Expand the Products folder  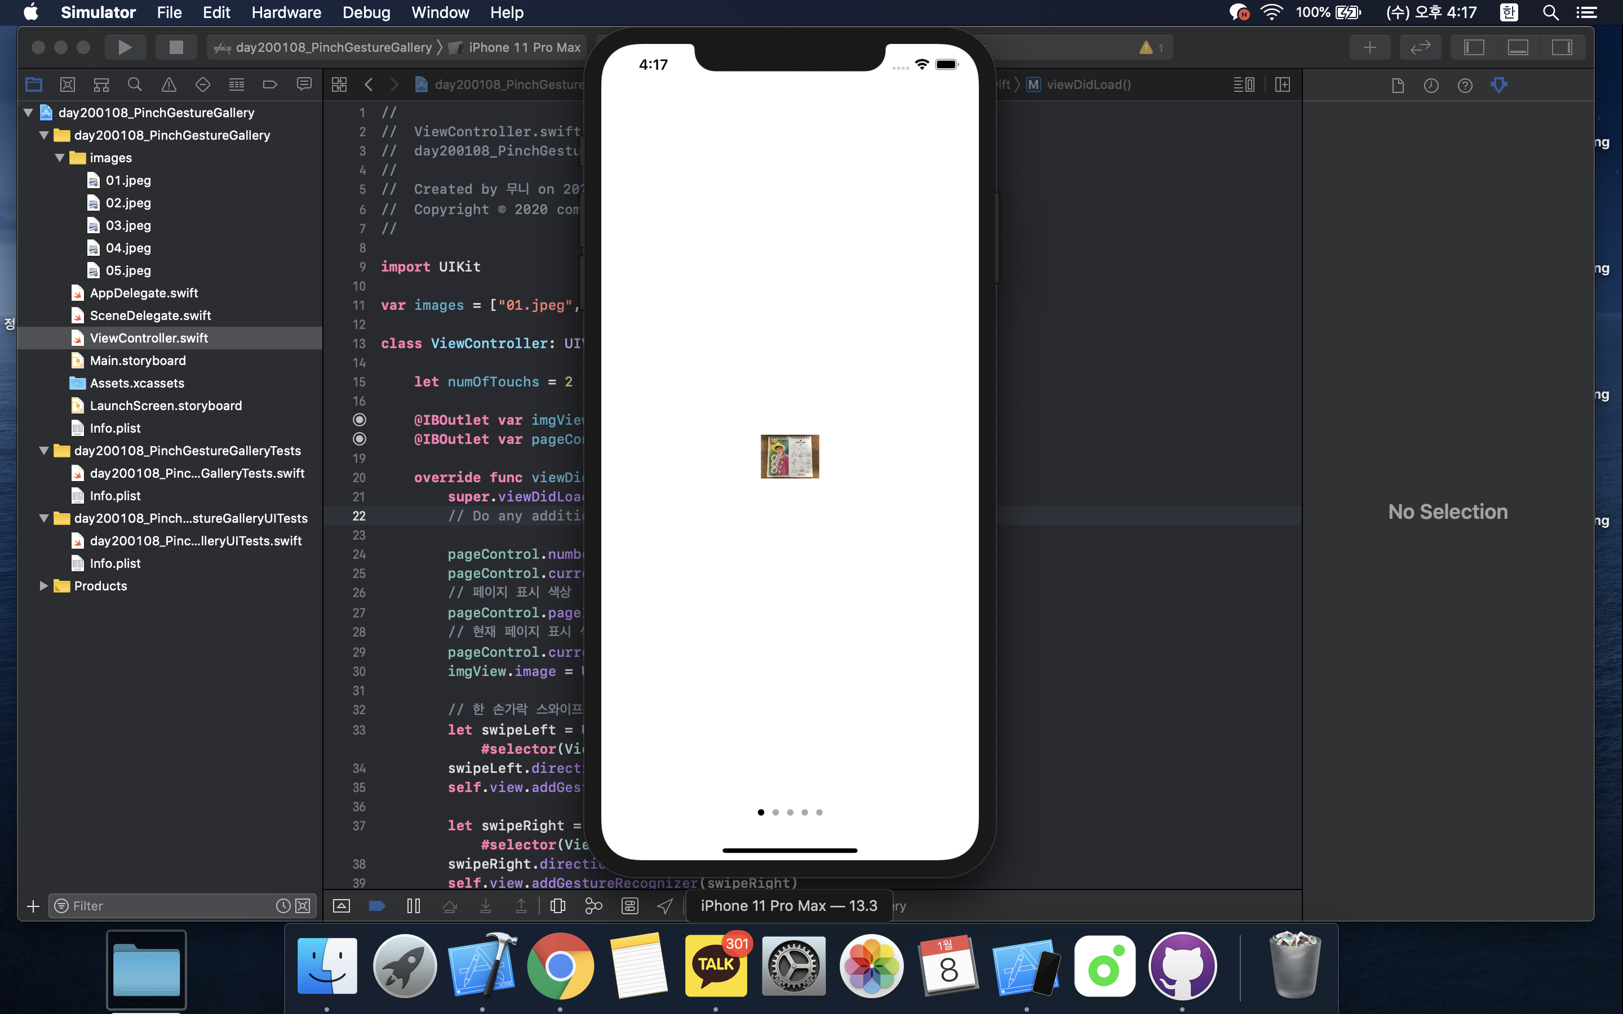[43, 585]
